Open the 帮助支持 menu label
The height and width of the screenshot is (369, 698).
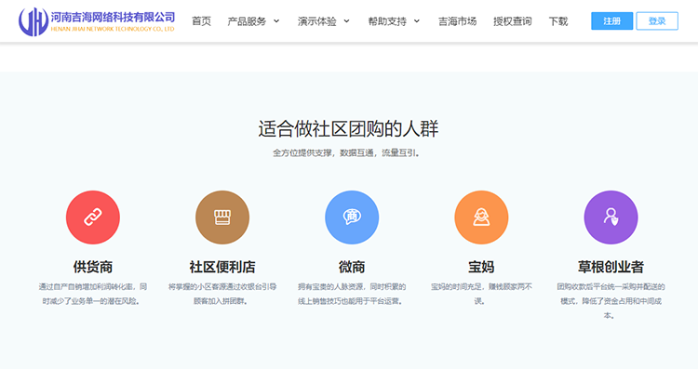pyautogui.click(x=387, y=20)
